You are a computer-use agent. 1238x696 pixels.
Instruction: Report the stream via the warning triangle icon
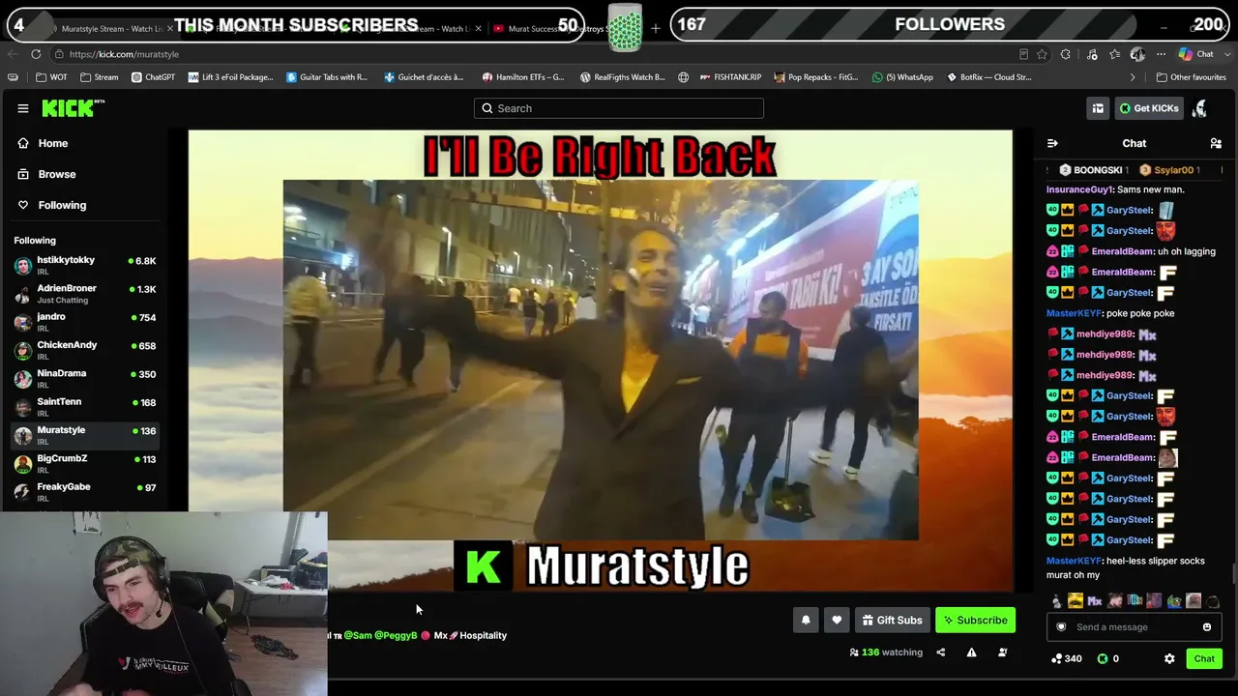pyautogui.click(x=971, y=652)
